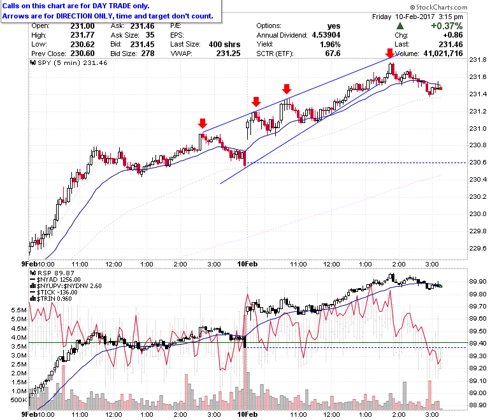Click the Prev Close value 230.60
The height and width of the screenshot is (420, 497).
pyautogui.click(x=82, y=54)
